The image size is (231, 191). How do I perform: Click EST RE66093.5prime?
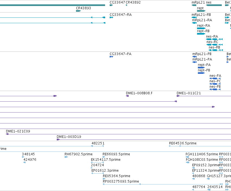click(116, 154)
